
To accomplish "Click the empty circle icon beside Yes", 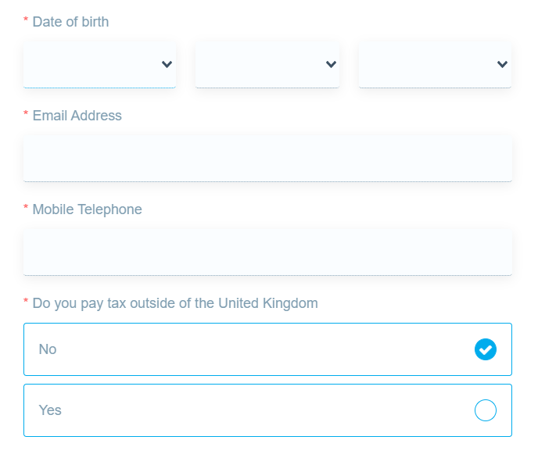I will point(486,410).
